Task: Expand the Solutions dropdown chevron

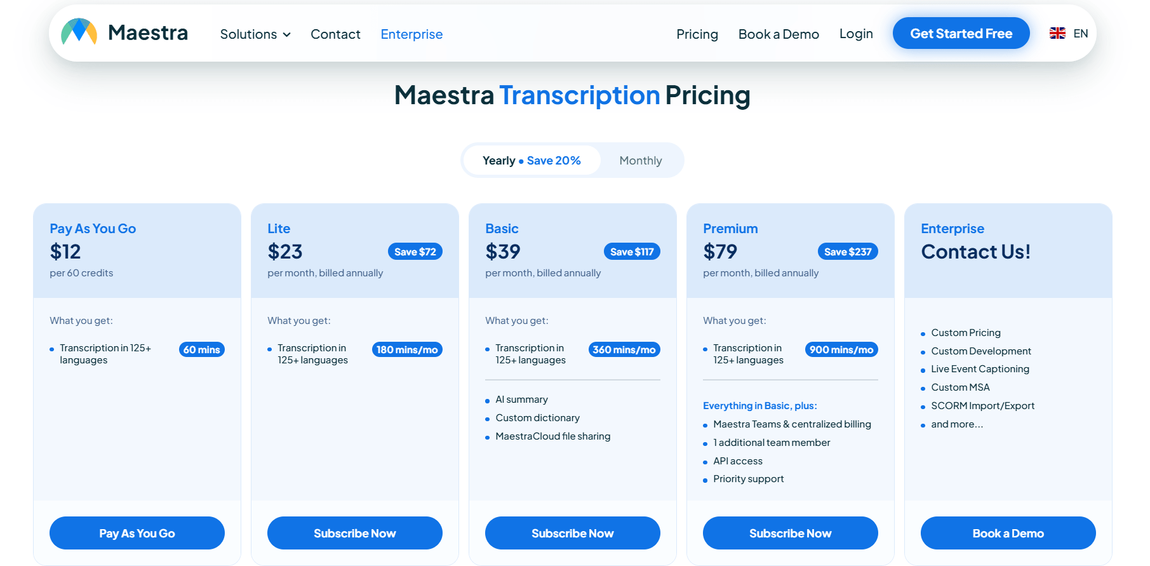Action: point(287,35)
